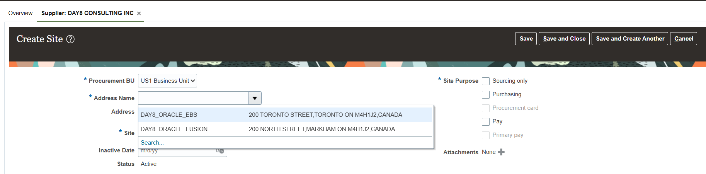The height and width of the screenshot is (174, 706).
Task: Click Save and Close
Action: point(564,39)
